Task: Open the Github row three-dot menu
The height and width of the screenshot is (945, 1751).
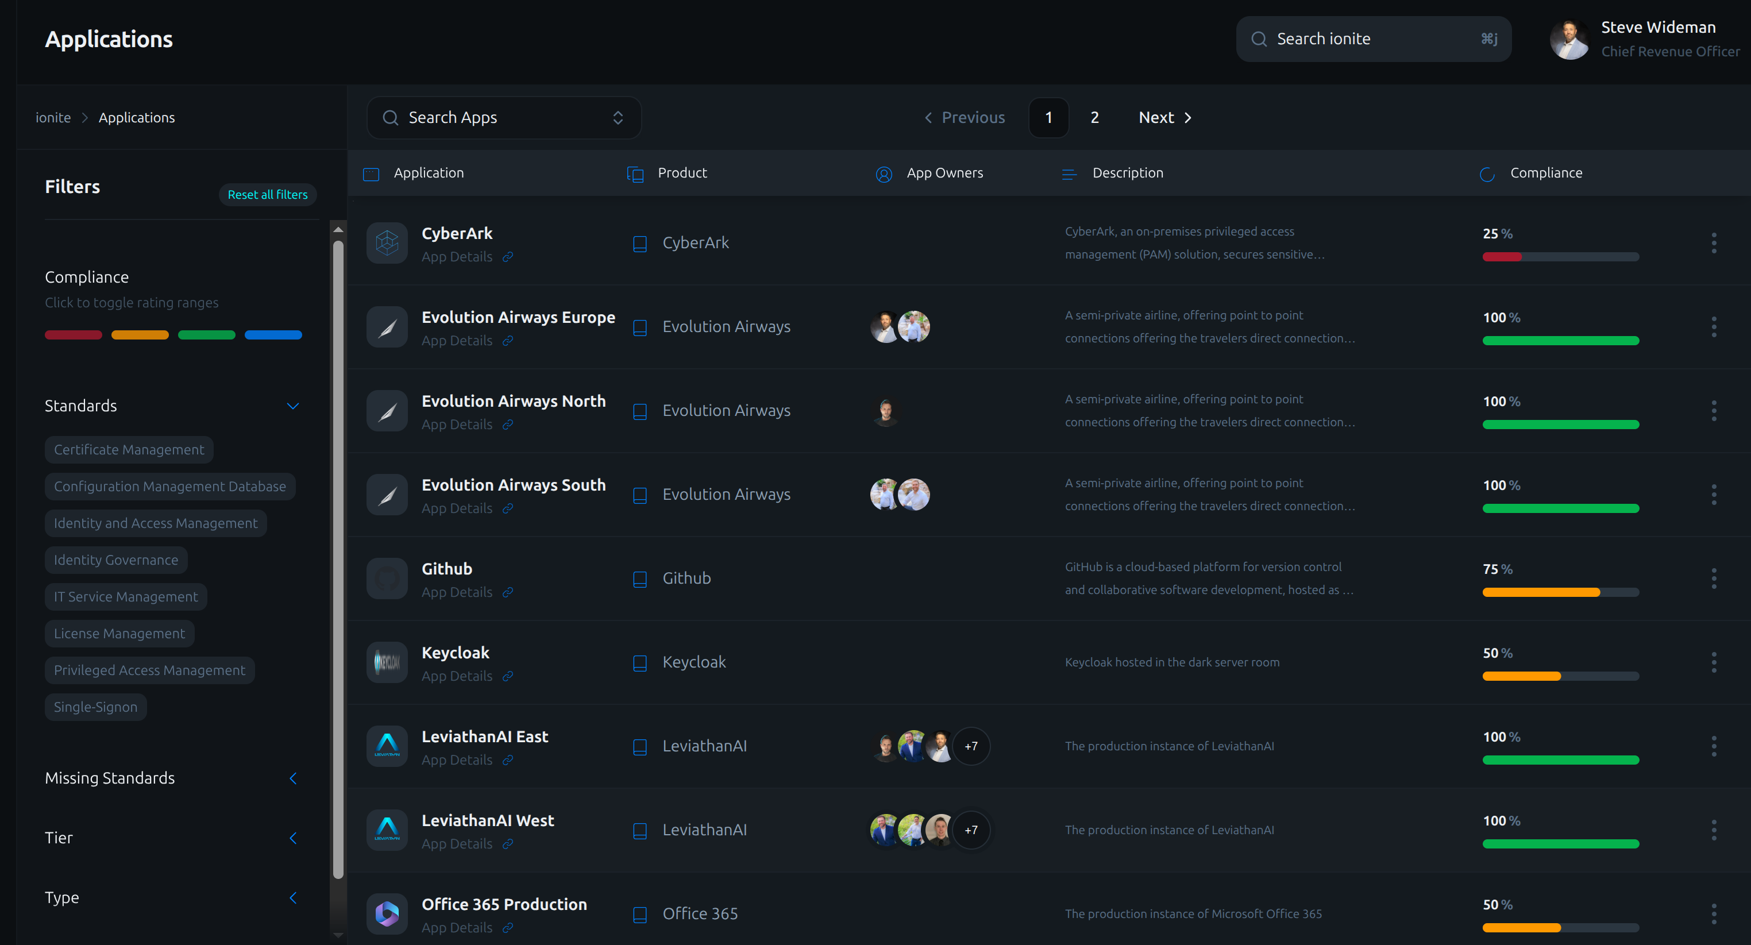Action: pos(1714,578)
